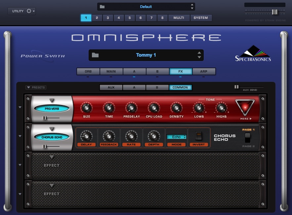Adjust the Pro-Verb PREDELAY knob

(x=132, y=108)
